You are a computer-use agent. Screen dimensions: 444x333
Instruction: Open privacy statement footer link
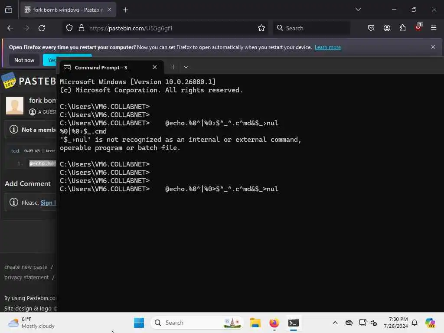[26, 277]
